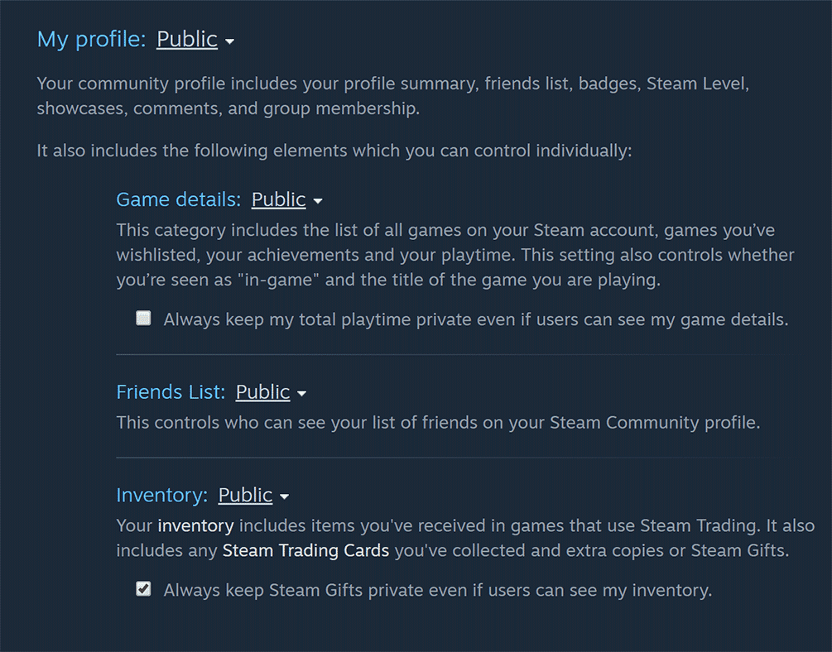832x652 pixels.
Task: Click the Game details section heading
Action: pos(177,199)
